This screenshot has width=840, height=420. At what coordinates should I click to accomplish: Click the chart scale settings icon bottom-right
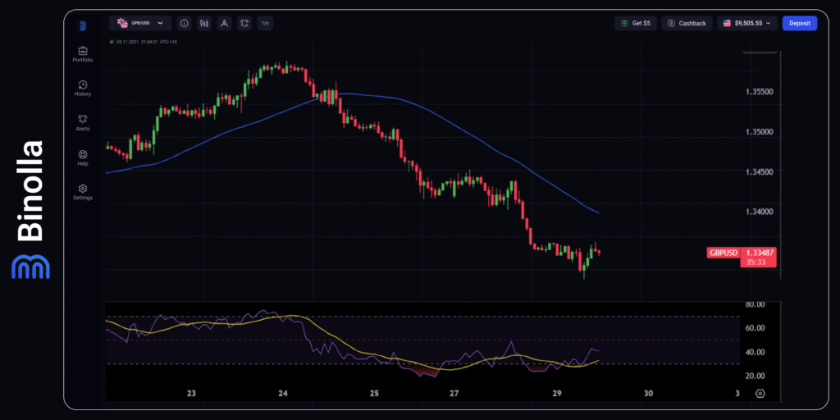(x=760, y=394)
